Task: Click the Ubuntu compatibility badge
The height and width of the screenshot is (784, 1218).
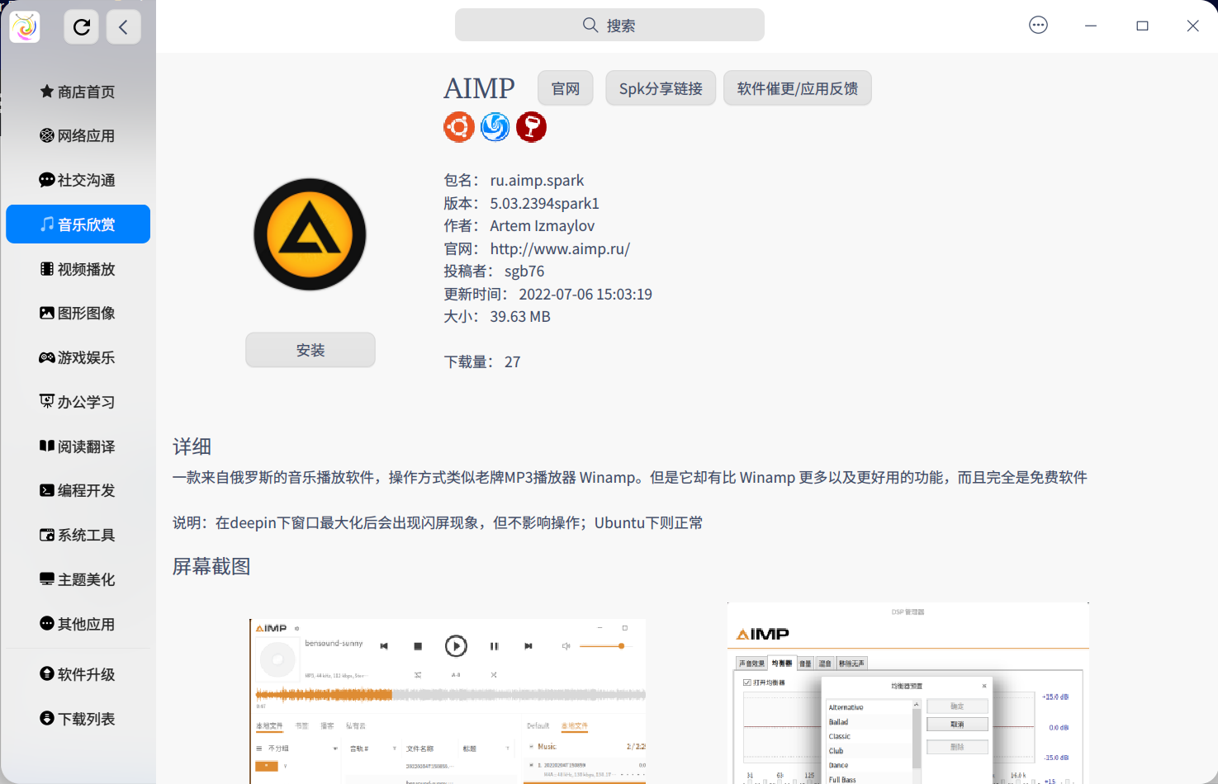Action: (x=459, y=127)
